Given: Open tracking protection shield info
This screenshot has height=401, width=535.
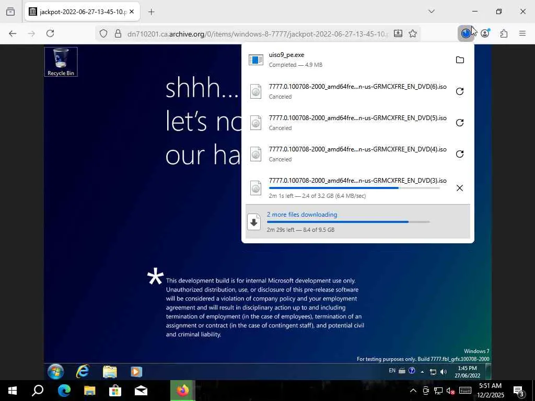Looking at the screenshot, I should coord(103,33).
